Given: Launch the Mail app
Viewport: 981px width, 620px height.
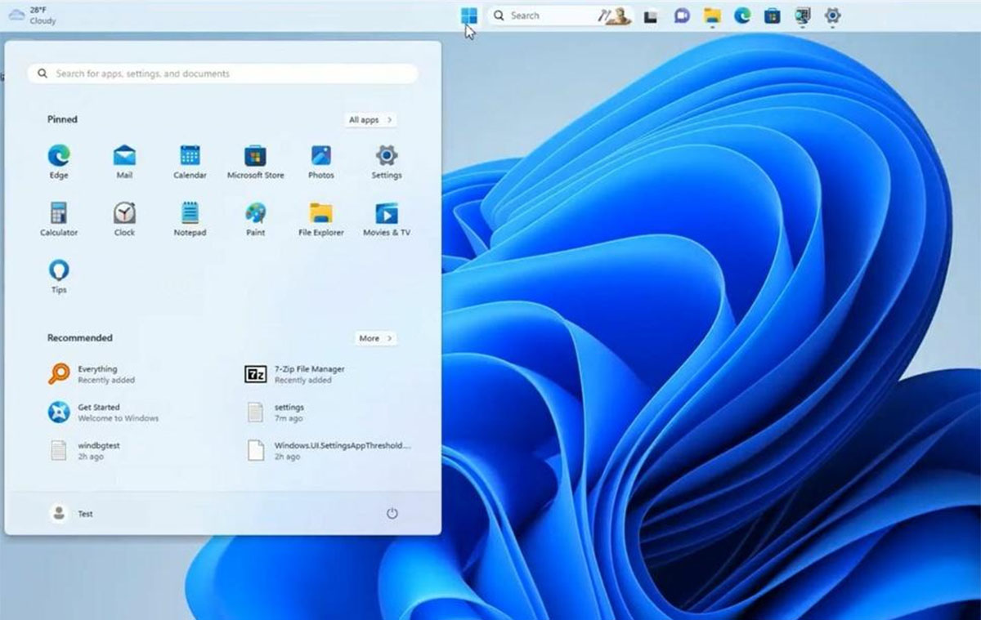Looking at the screenshot, I should point(124,162).
